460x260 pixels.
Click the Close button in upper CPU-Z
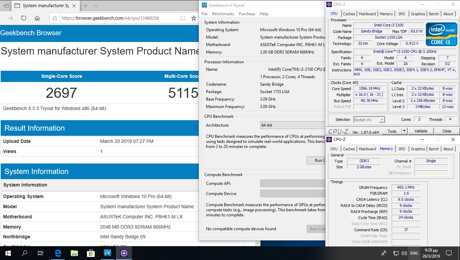pos(446,131)
